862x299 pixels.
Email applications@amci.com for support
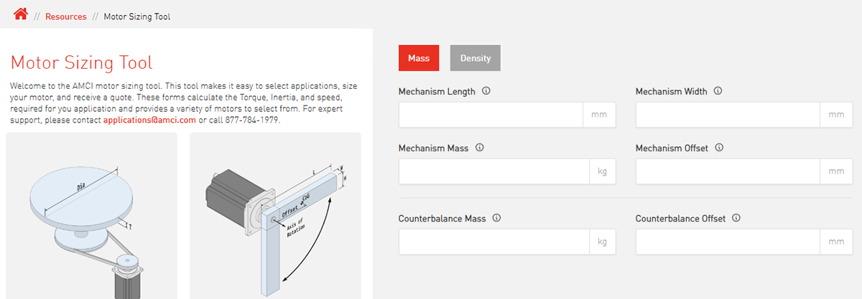(149, 120)
